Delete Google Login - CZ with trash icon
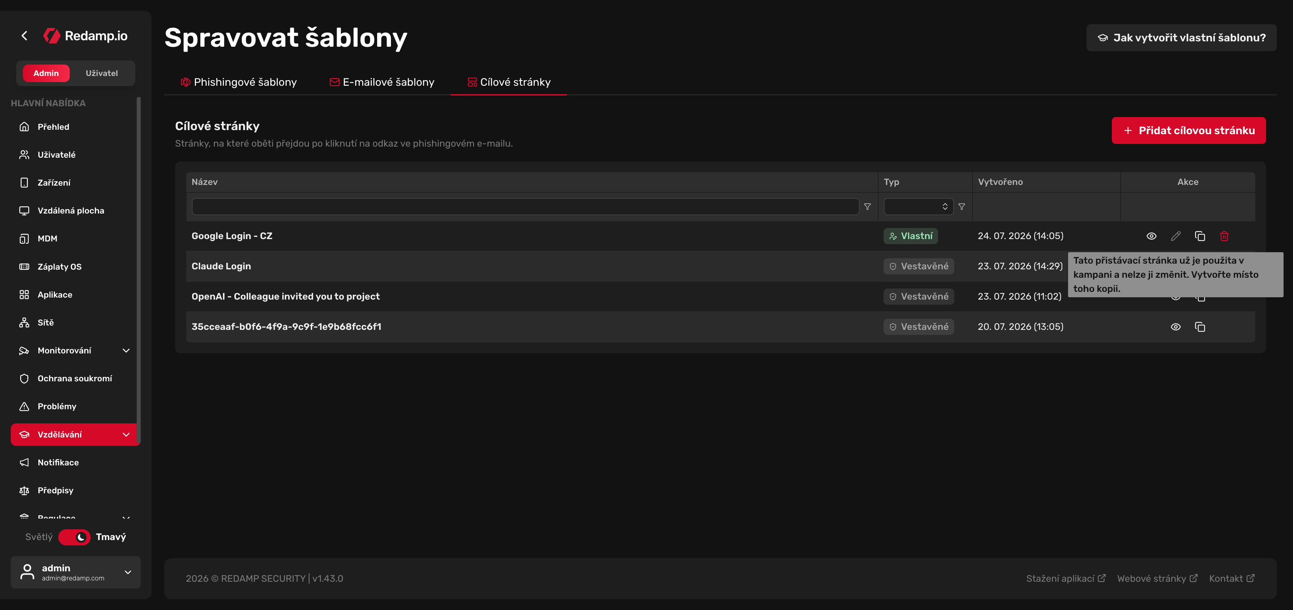Image resolution: width=1293 pixels, height=610 pixels. point(1224,236)
